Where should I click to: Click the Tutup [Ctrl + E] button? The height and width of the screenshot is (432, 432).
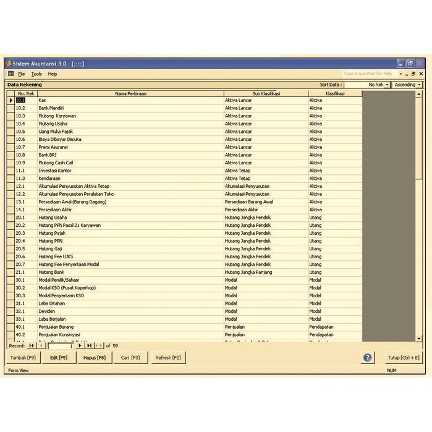point(404,358)
